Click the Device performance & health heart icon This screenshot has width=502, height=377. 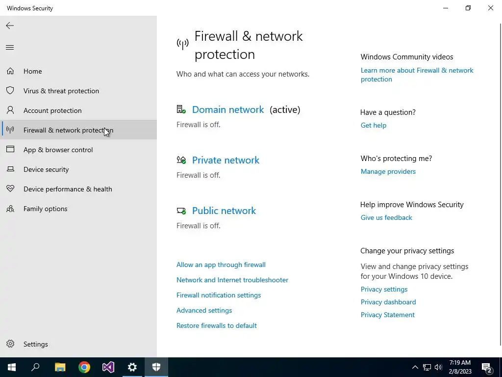click(x=10, y=189)
